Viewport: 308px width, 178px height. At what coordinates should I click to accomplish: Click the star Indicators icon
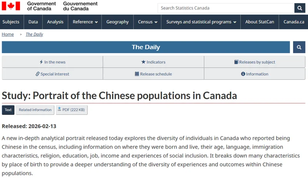(x=143, y=62)
